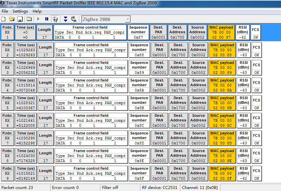This screenshot has width=281, height=191.
Task: Click time cell showing =8192149
Action: coord(26,173)
